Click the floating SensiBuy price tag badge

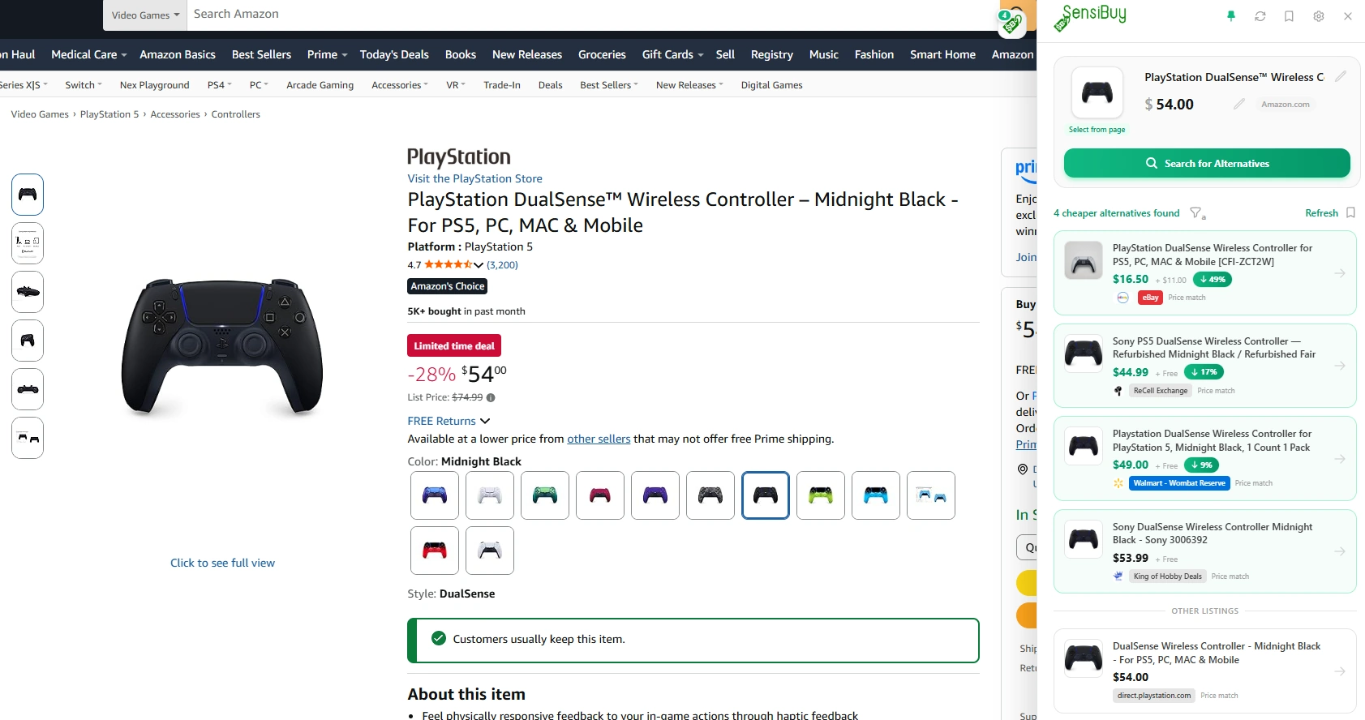click(1011, 23)
